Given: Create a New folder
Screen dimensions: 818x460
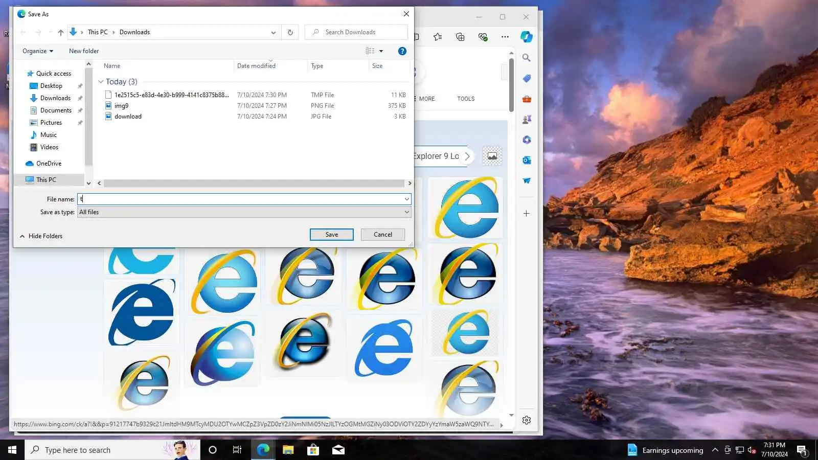Looking at the screenshot, I should click(x=84, y=51).
